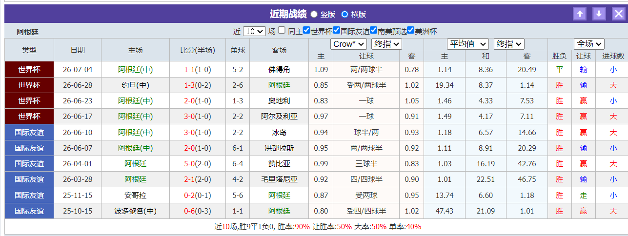Click the home team 波多黎各(中)
628x236 pixels.
[x=136, y=211]
